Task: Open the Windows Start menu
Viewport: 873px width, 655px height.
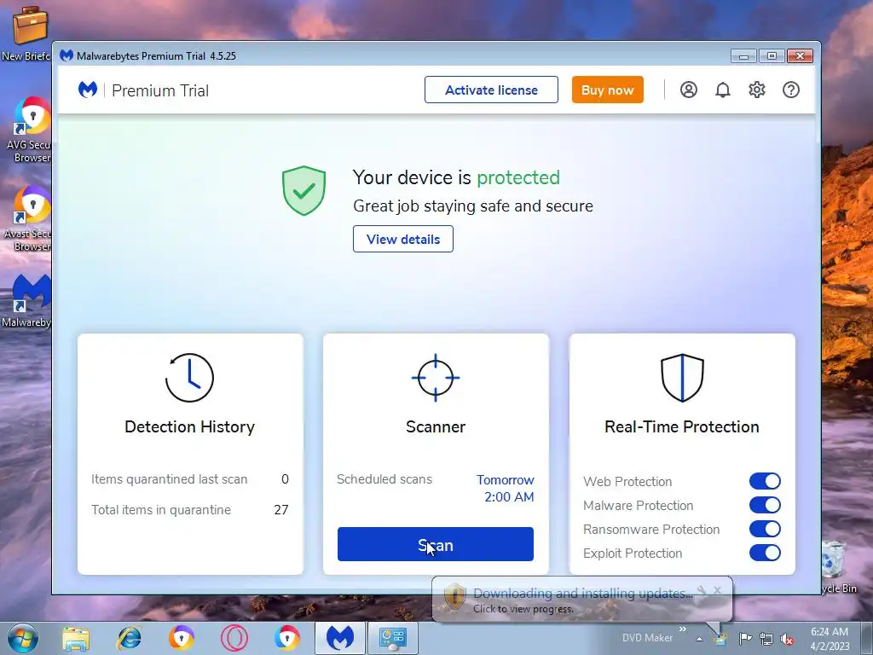Action: click(x=22, y=638)
